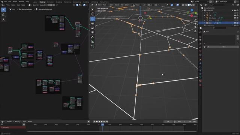Click the blue Z axis on navigation gizmo

coord(192,10)
